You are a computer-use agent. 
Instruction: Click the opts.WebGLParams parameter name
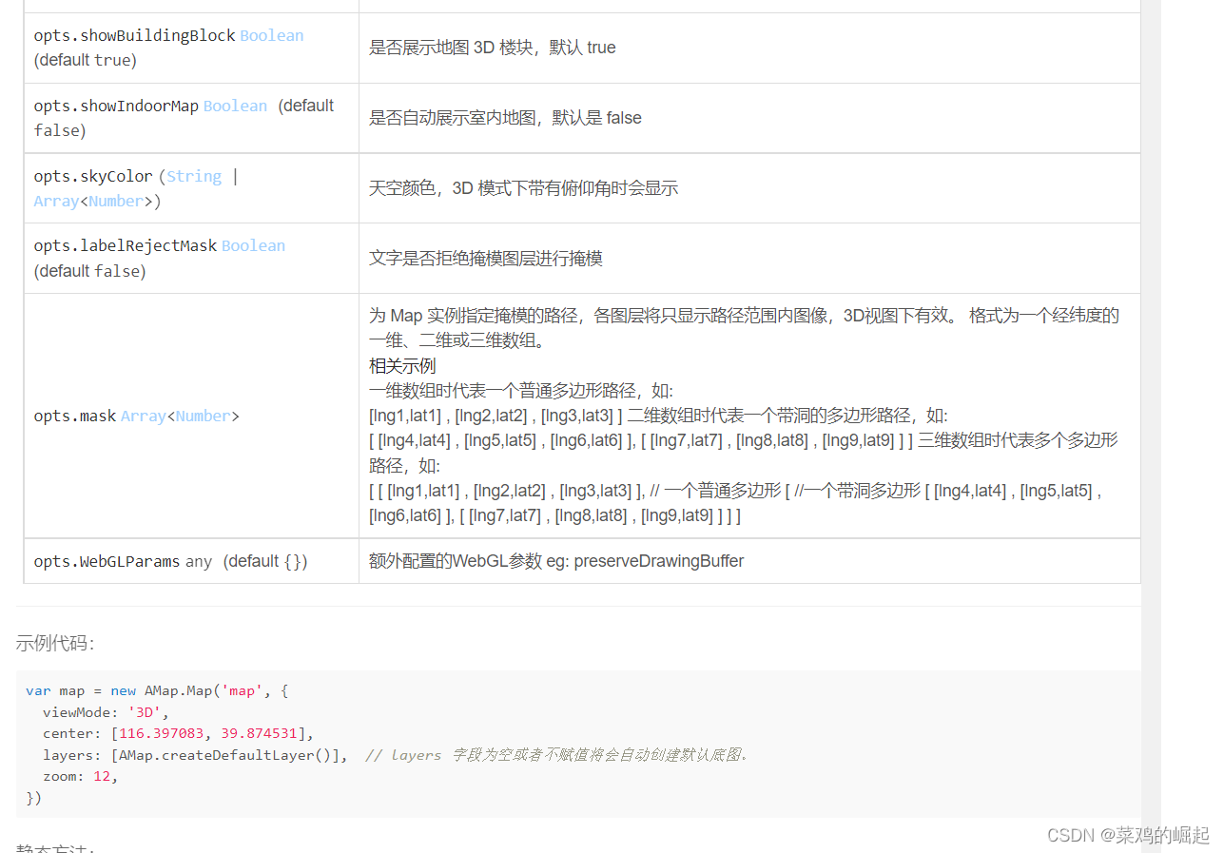[107, 561]
